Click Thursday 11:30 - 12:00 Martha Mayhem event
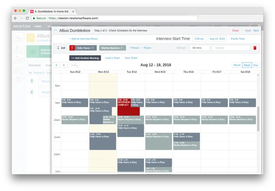The image size is (275, 191). (186, 146)
